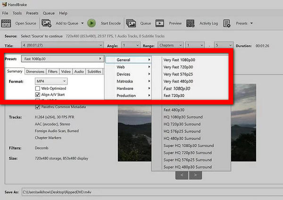The width and height of the screenshot is (283, 200).
Task: Select the HQ 576p25 Surround preset
Action: pyautogui.click(x=182, y=131)
